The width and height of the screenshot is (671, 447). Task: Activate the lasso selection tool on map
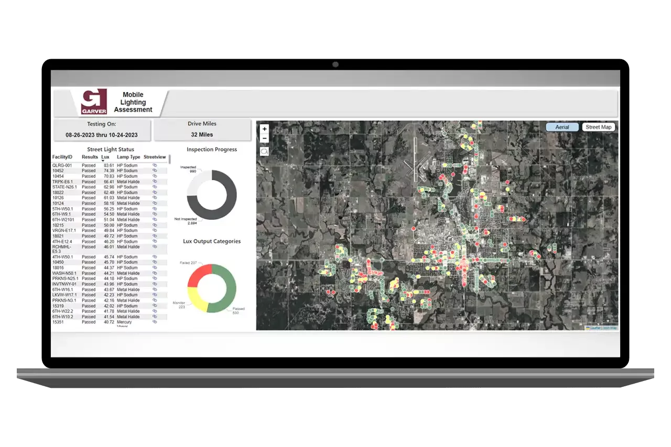click(x=264, y=151)
